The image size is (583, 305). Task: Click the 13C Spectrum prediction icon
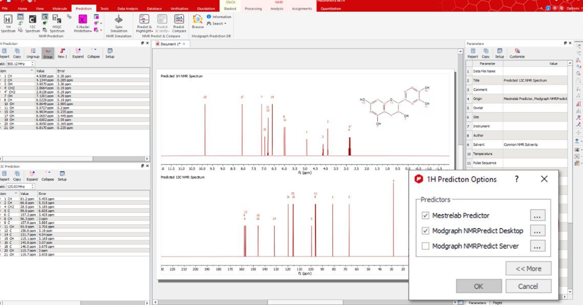coord(32,23)
